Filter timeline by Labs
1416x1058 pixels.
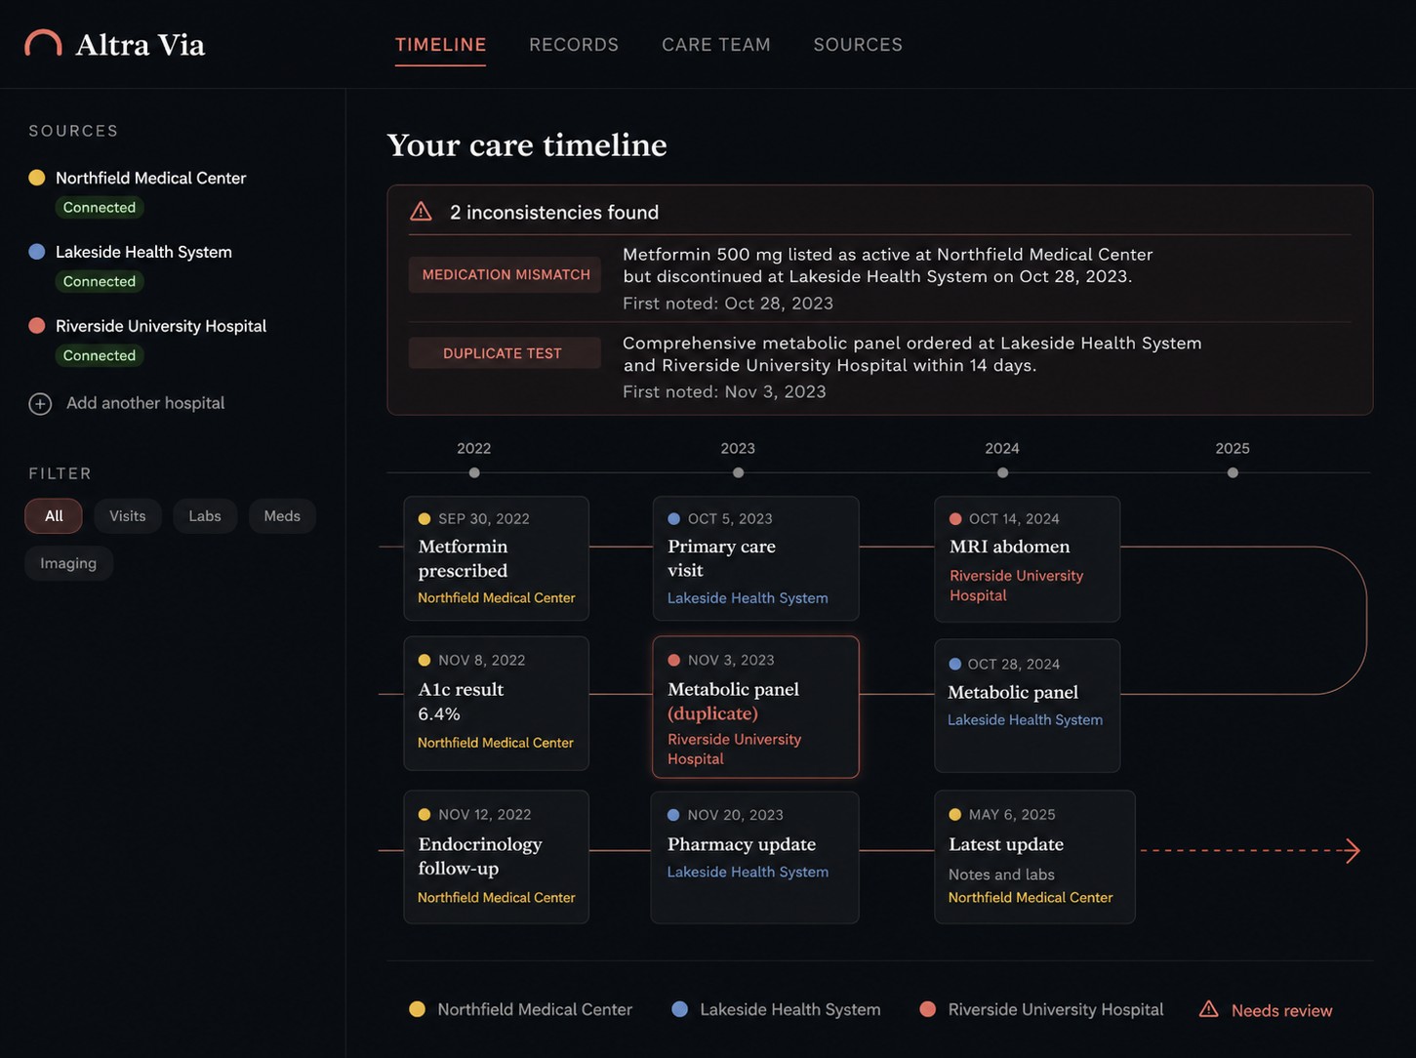pos(205,515)
